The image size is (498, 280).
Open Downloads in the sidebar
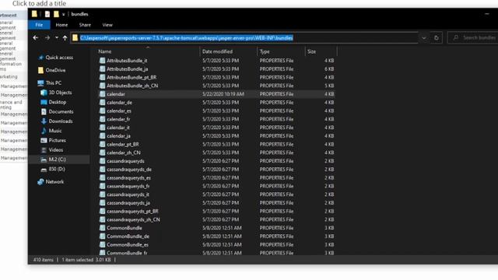pyautogui.click(x=61, y=121)
